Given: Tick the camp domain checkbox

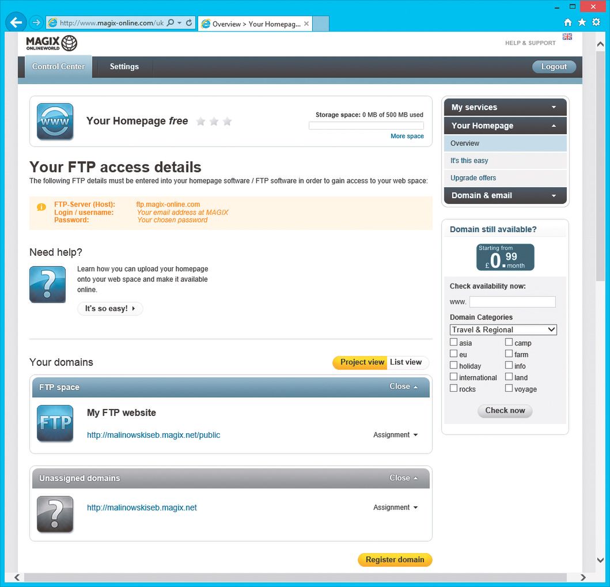Looking at the screenshot, I should (x=509, y=342).
